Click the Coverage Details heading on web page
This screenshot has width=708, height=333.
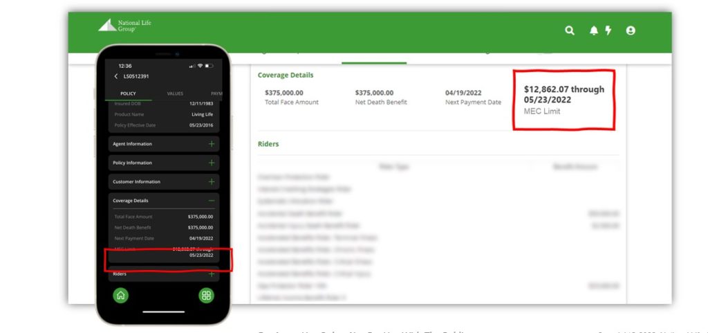(x=286, y=75)
